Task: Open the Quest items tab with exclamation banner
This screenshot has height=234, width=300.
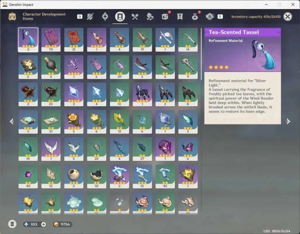Action: tap(180, 16)
